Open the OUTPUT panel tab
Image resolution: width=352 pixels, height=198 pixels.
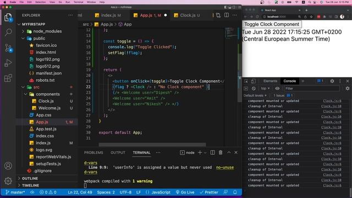tap(118, 153)
